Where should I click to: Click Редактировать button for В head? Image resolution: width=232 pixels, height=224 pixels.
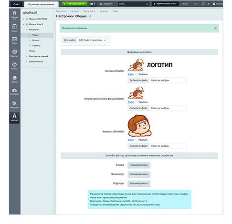[139, 165]
